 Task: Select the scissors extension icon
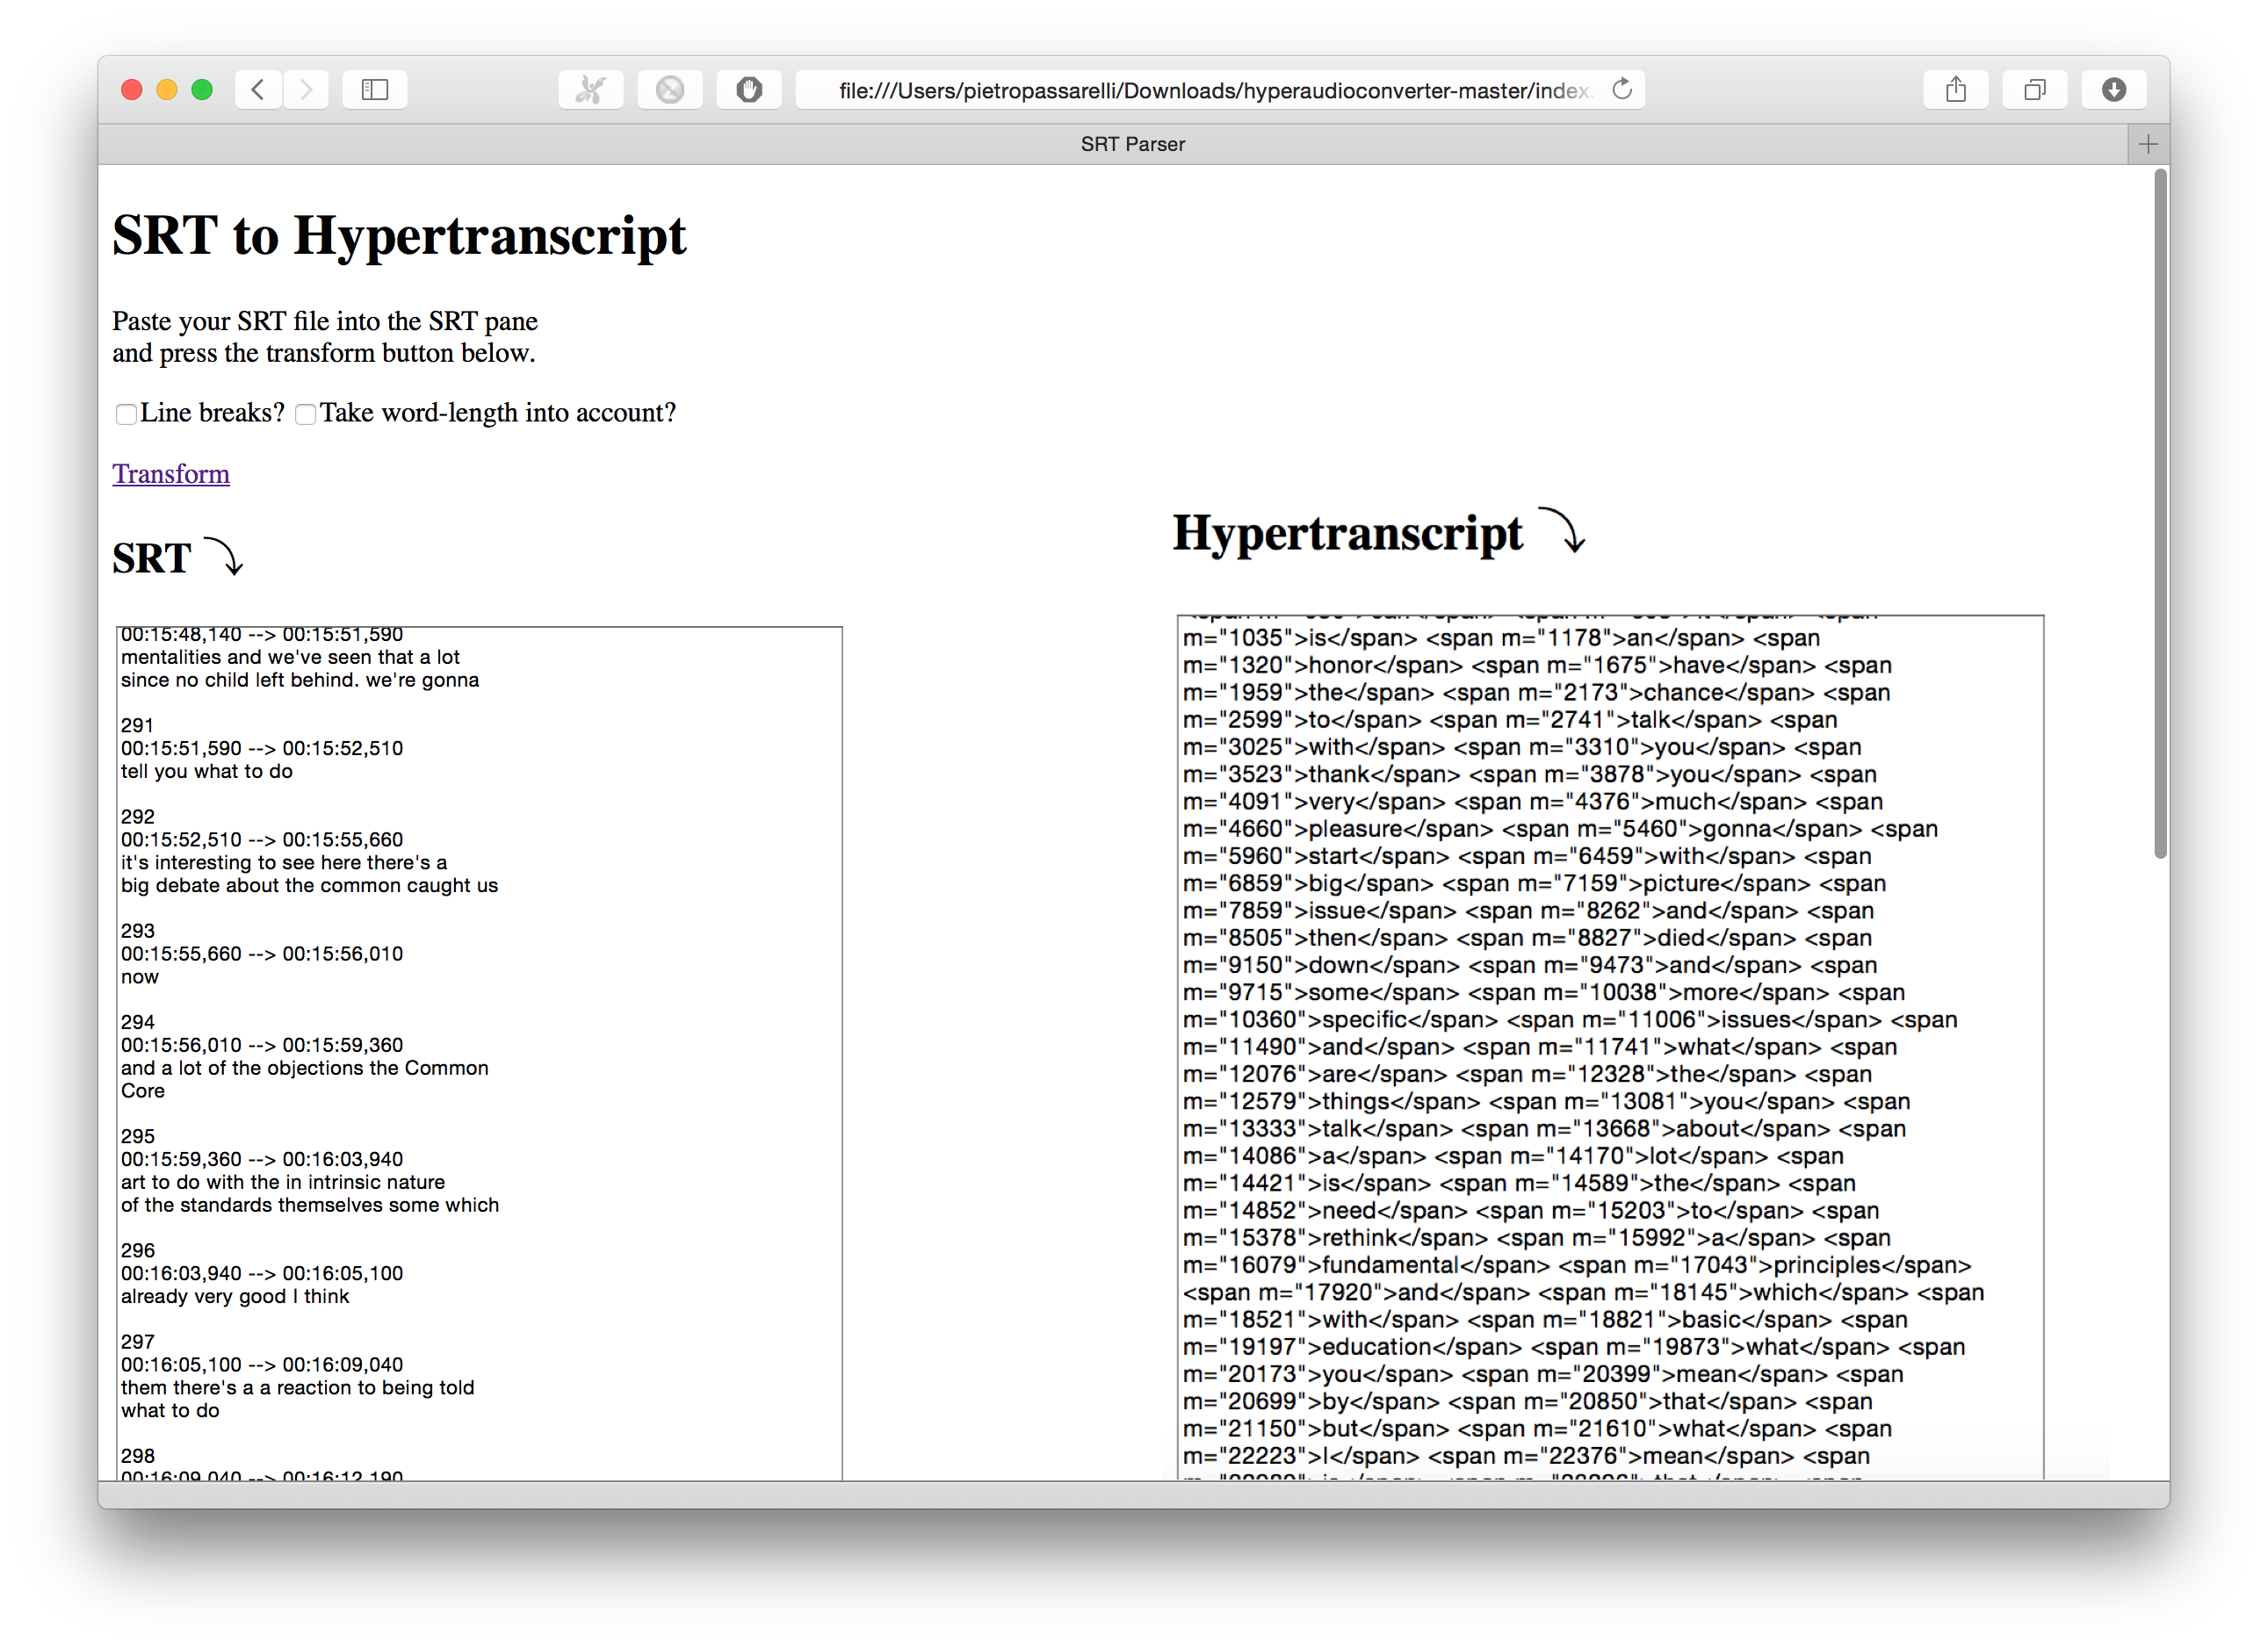coord(590,89)
